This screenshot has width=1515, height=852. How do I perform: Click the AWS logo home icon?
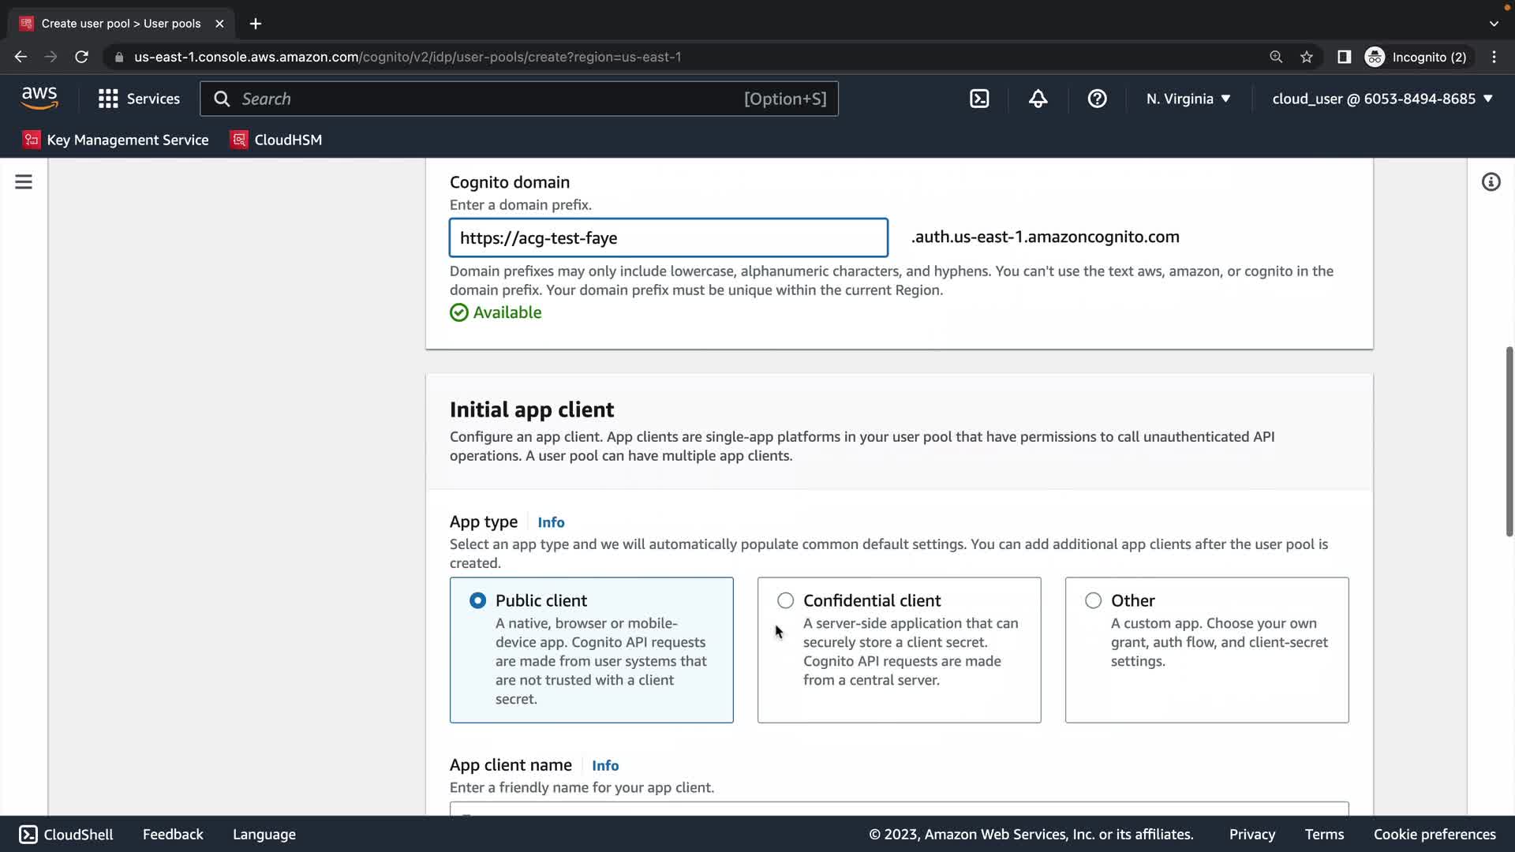(x=39, y=98)
